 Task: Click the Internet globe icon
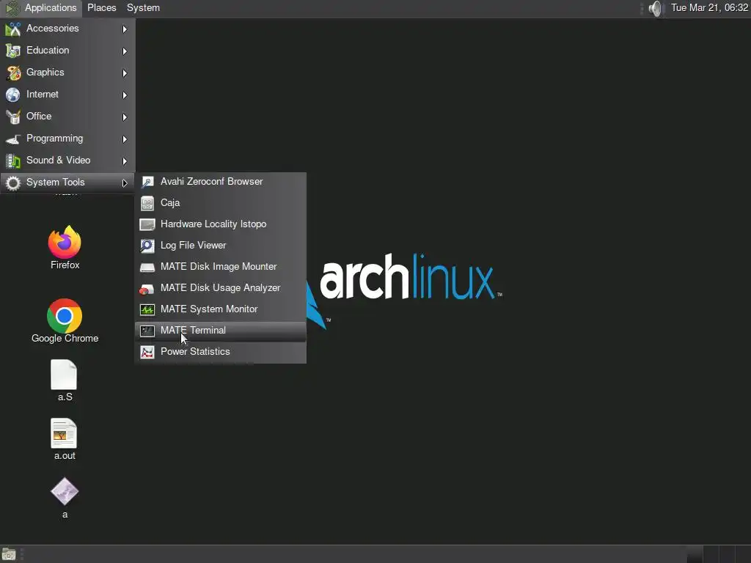[x=13, y=95]
